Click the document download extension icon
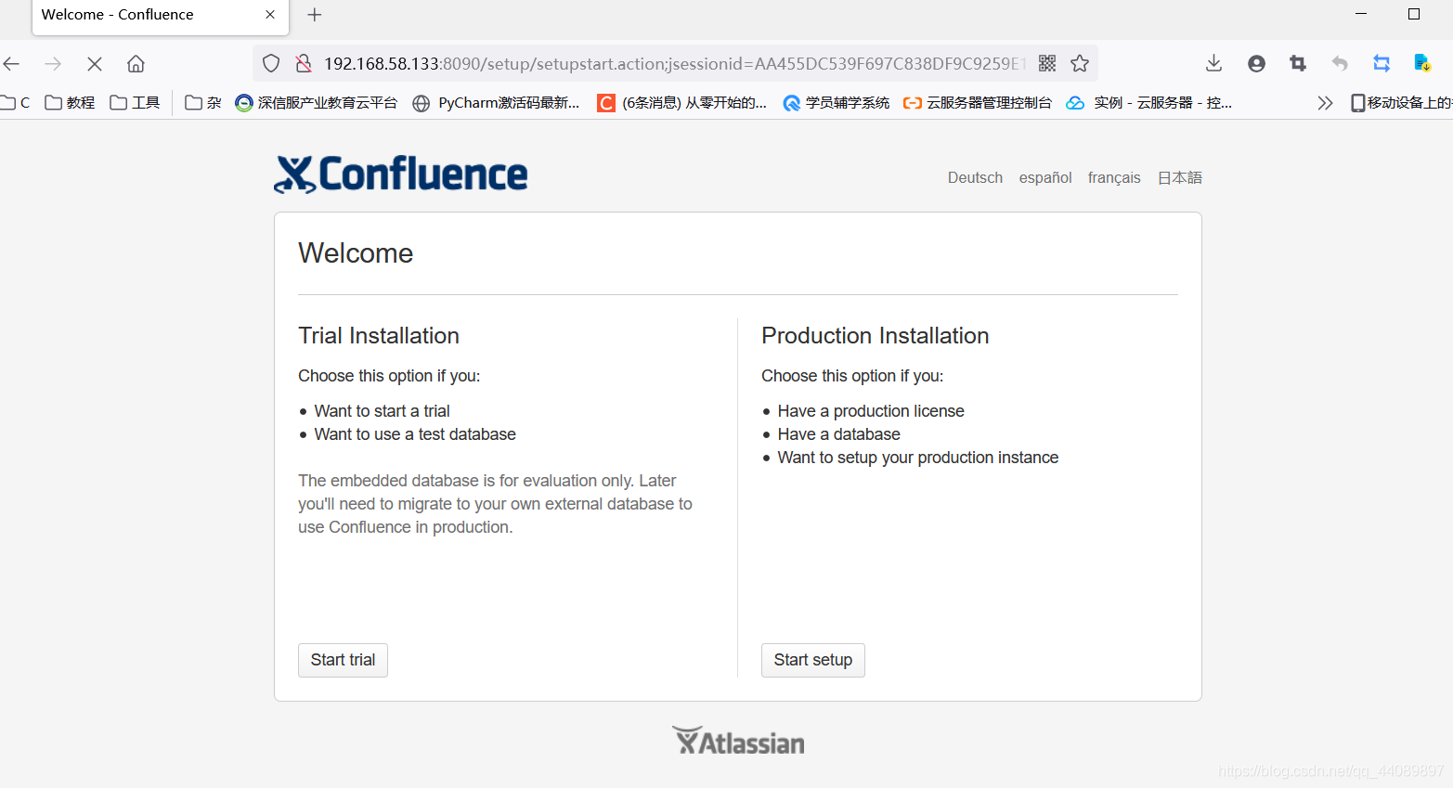The width and height of the screenshot is (1453, 788). coord(1422,63)
